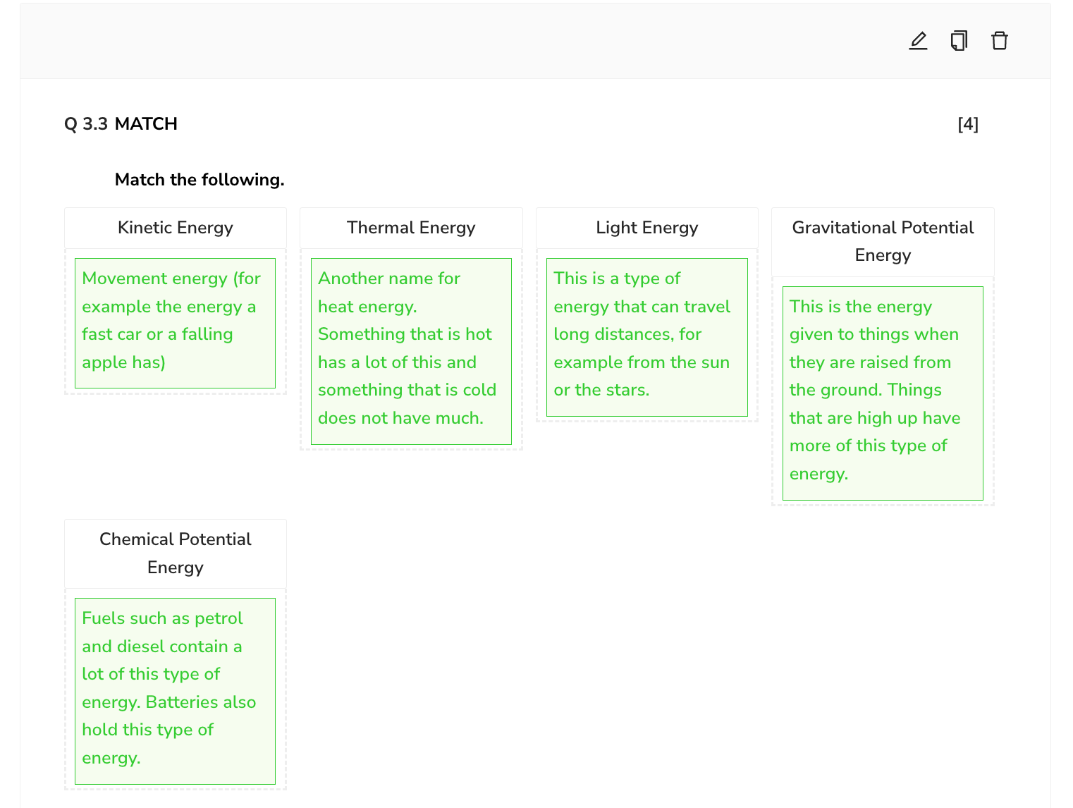The image size is (1073, 808).
Task: Click the Q 3.3 question number
Action: coord(86,124)
